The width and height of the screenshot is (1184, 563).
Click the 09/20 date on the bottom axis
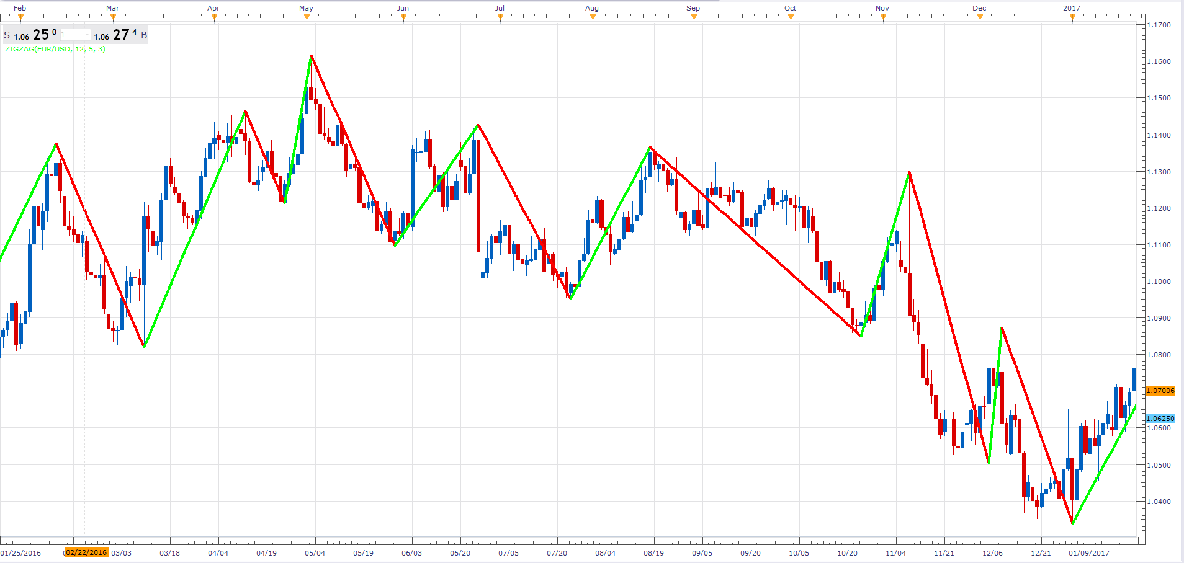point(751,553)
